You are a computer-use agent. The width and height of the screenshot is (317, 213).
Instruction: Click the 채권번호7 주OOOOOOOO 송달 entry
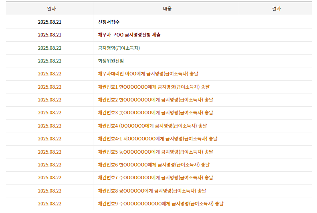pyautogui.click(x=155, y=178)
